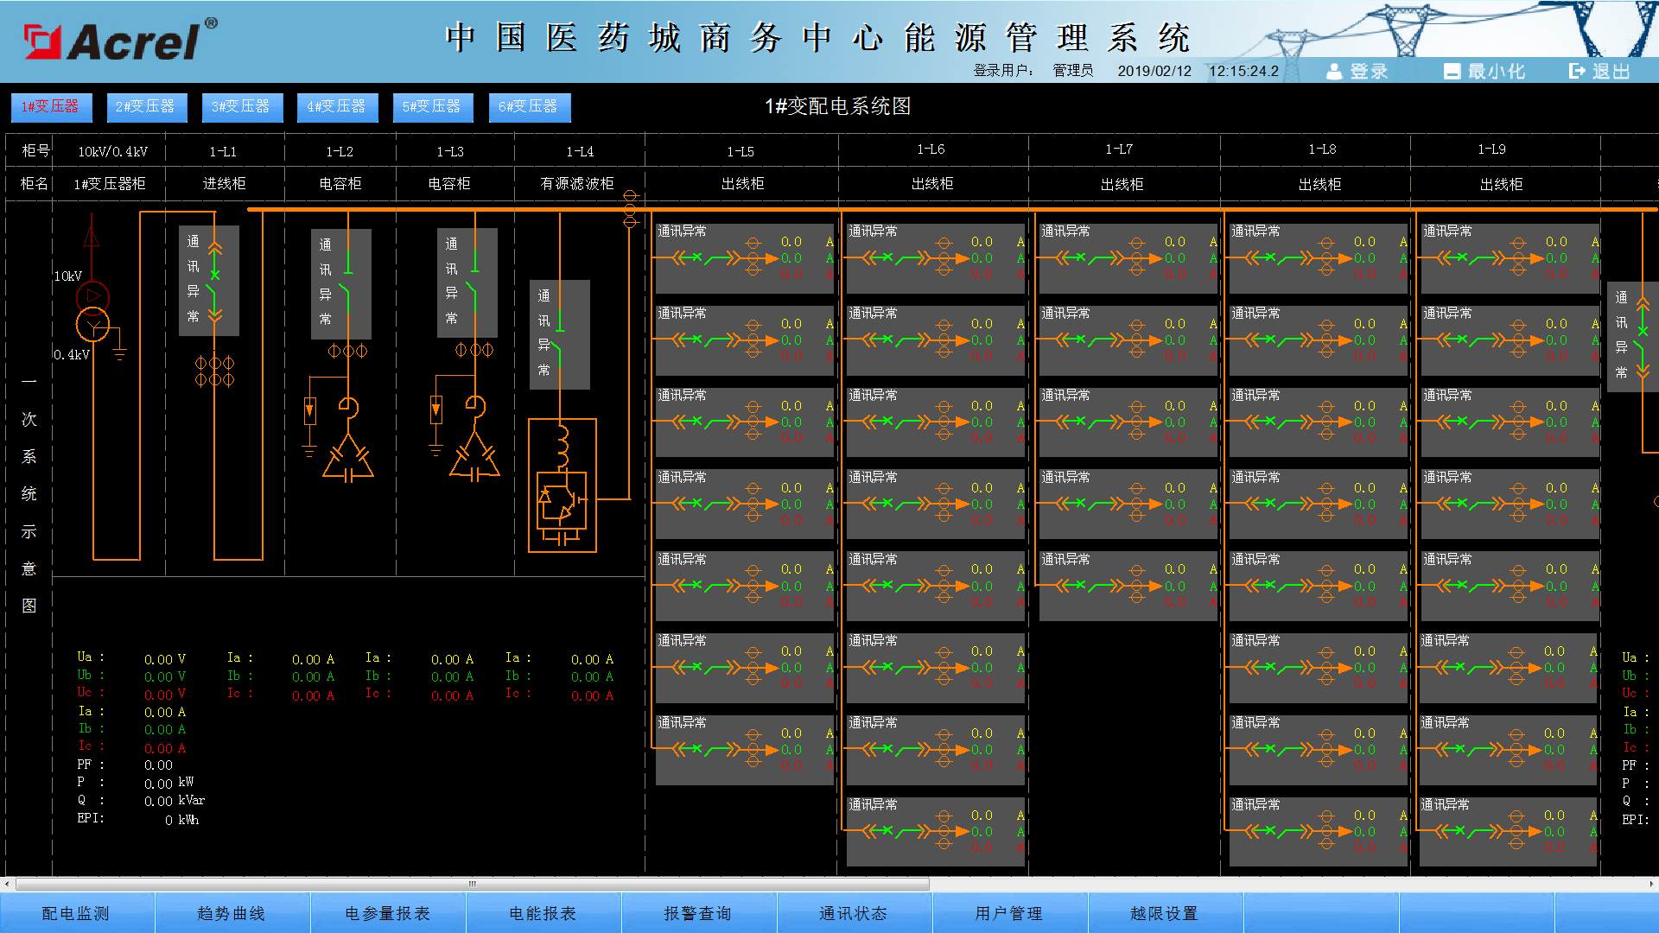
Task: Open the 趋势曲线 menu
Action: click(x=232, y=913)
